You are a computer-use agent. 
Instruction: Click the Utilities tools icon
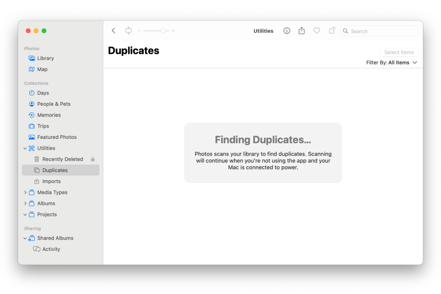click(32, 148)
